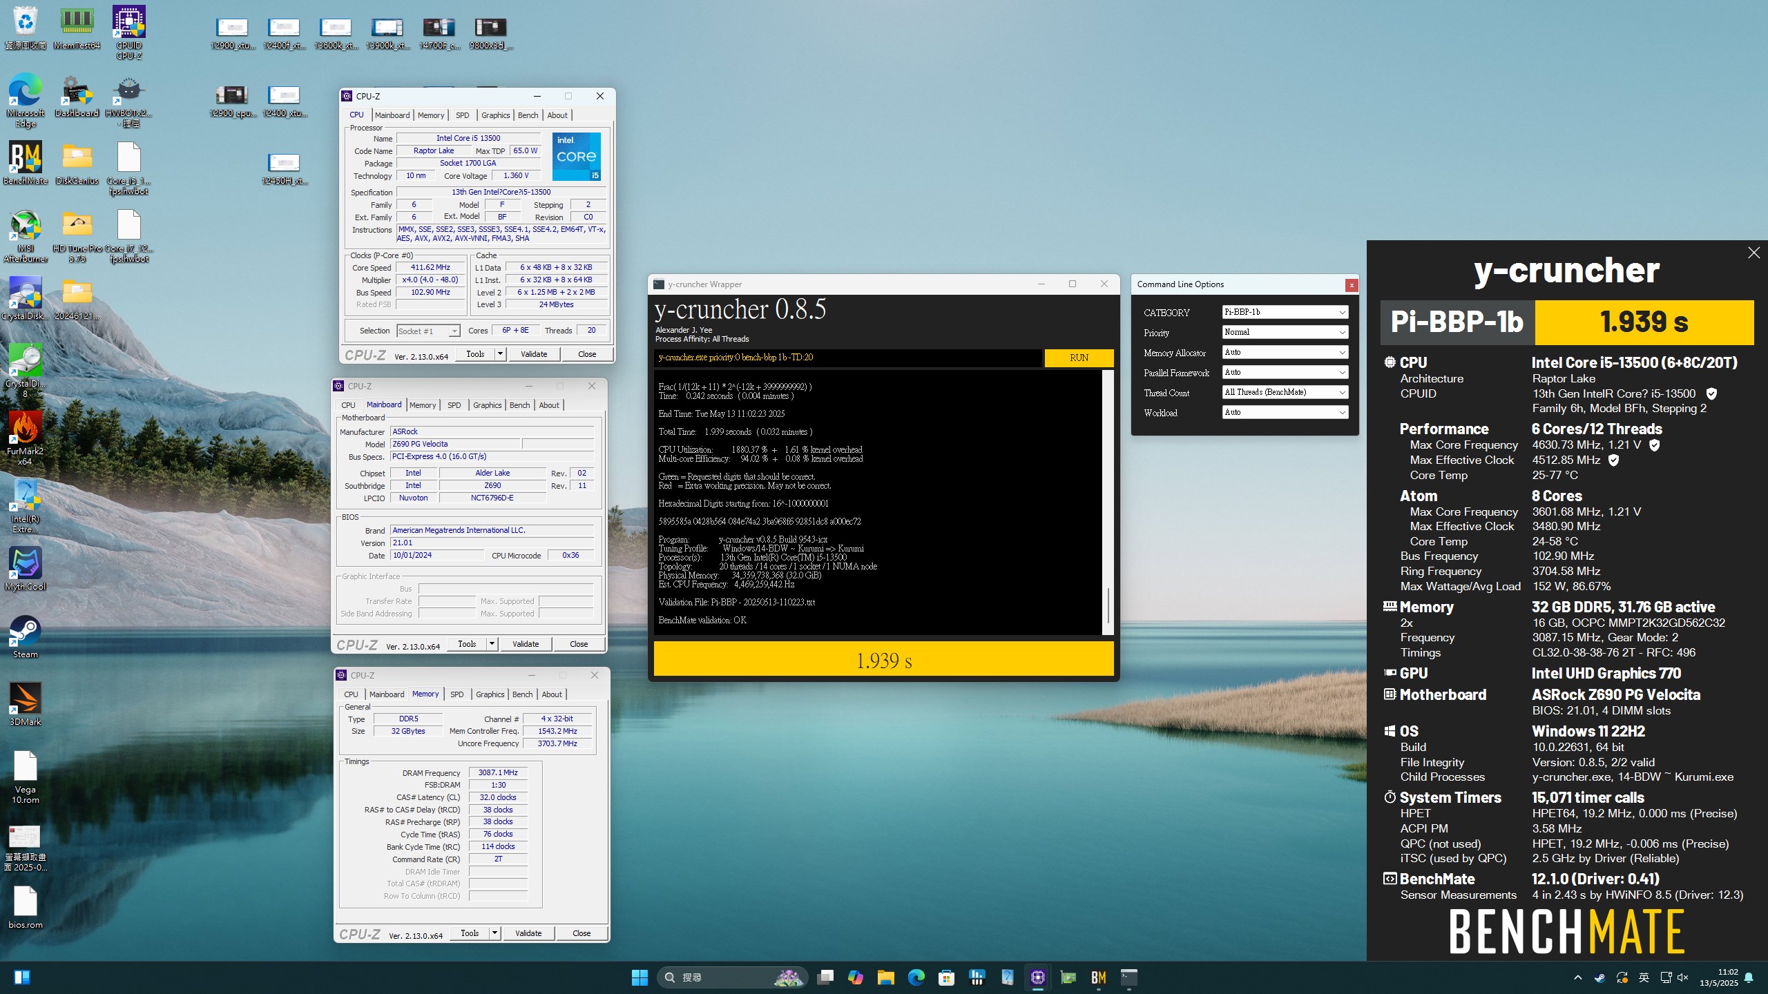Open Copilot from the taskbar
The image size is (1768, 994).
(x=856, y=977)
